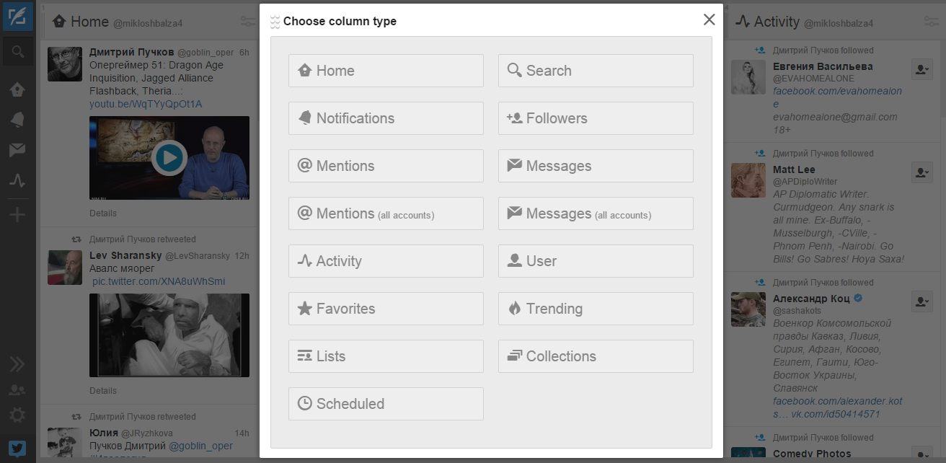
Task: Open user actions dropdown for Евгения Васильева
Action: click(x=922, y=70)
